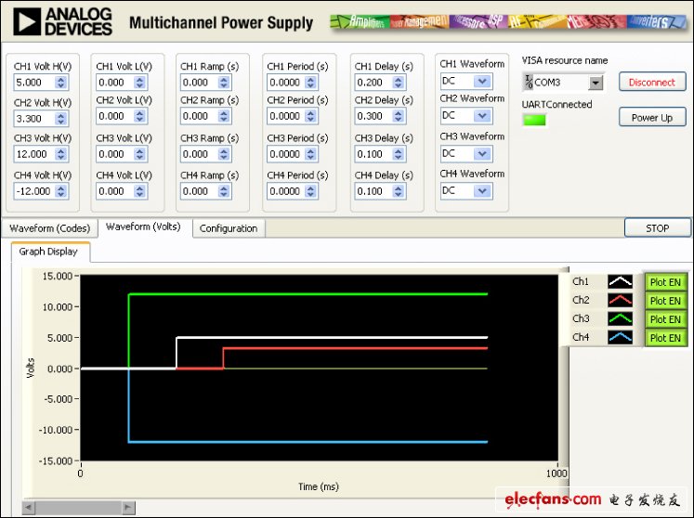The height and width of the screenshot is (518, 694).
Task: Click the UARTConnected green indicator light
Action: pyautogui.click(x=534, y=120)
